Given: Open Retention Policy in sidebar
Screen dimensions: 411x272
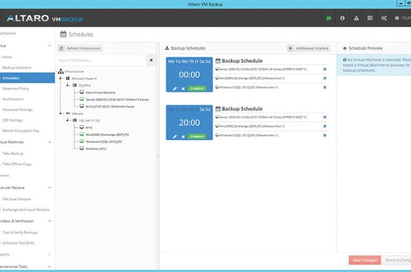Looking at the screenshot, I should (x=16, y=89).
